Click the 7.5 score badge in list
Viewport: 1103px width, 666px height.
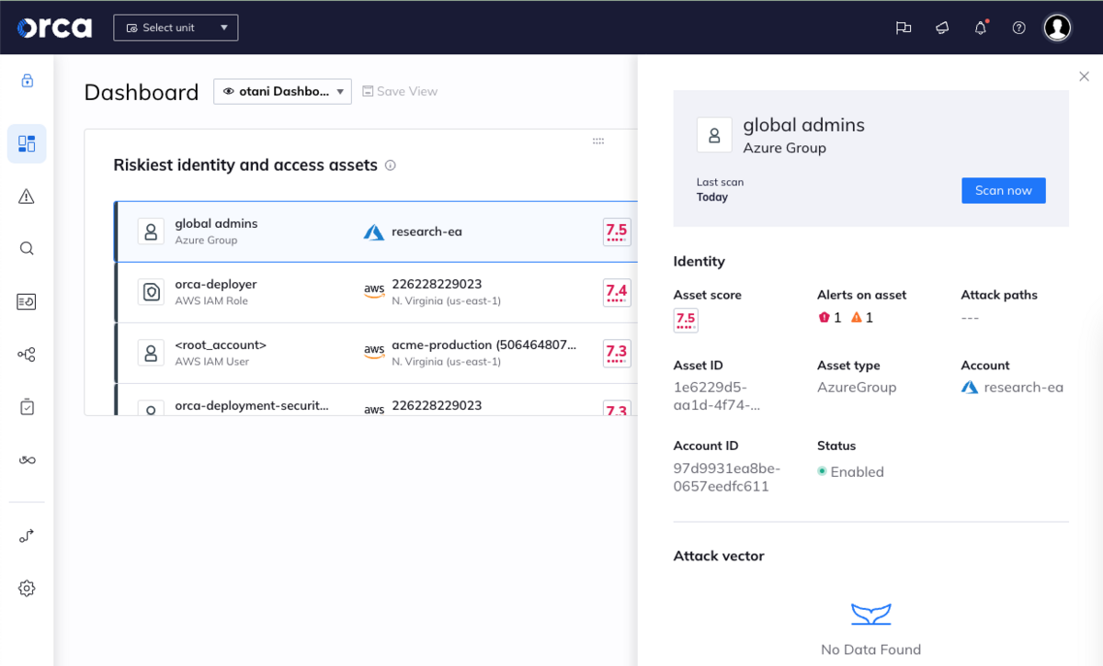[616, 231]
